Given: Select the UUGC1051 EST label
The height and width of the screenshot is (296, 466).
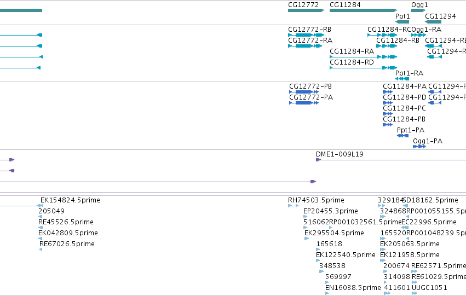Looking at the screenshot, I should (x=429, y=288).
